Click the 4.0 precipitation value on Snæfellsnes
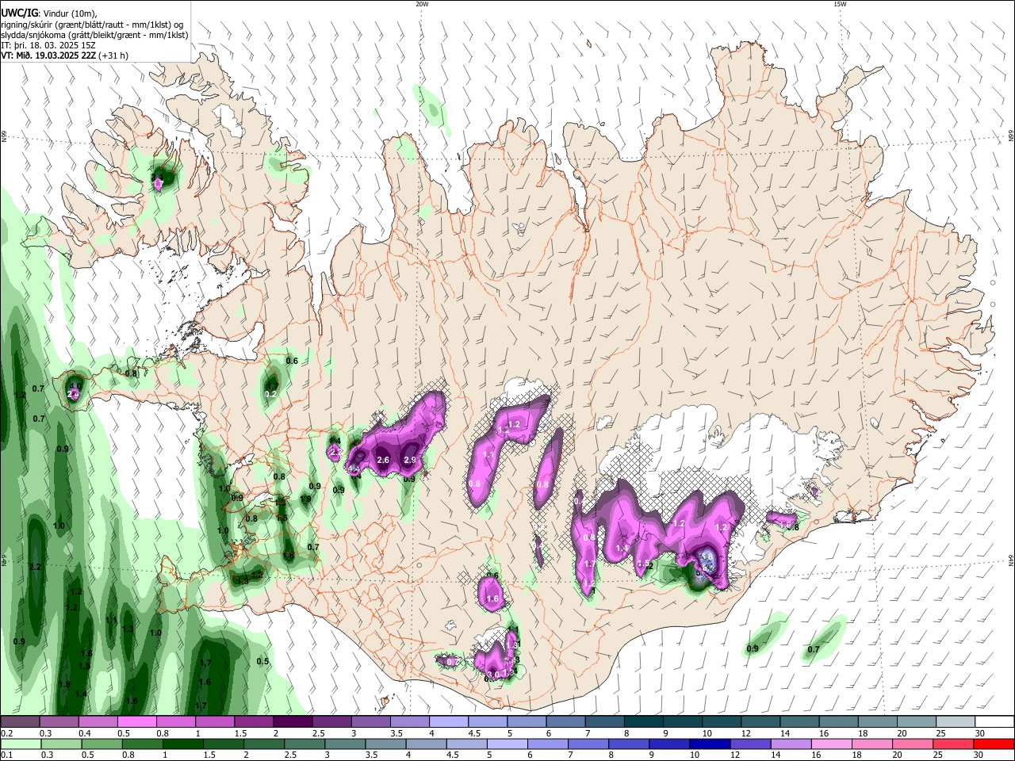 [x=76, y=386]
